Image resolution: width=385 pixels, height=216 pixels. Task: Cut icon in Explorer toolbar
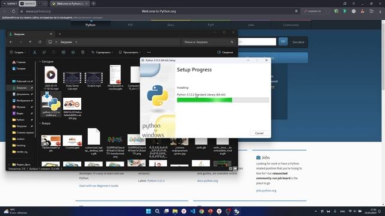35,52
